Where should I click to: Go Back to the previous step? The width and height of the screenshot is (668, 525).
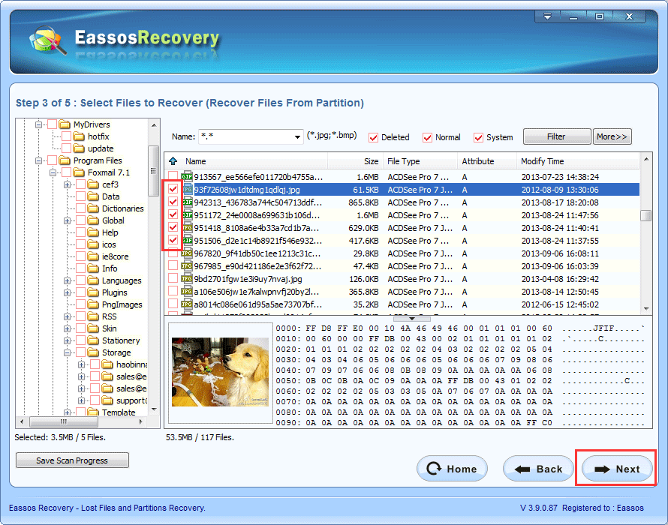(x=538, y=469)
